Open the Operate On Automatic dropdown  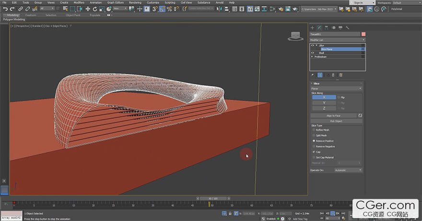pyautogui.click(x=348, y=170)
